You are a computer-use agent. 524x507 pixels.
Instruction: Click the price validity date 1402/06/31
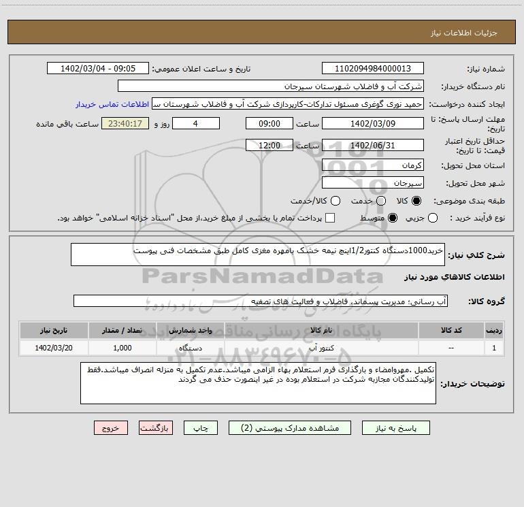click(373, 145)
